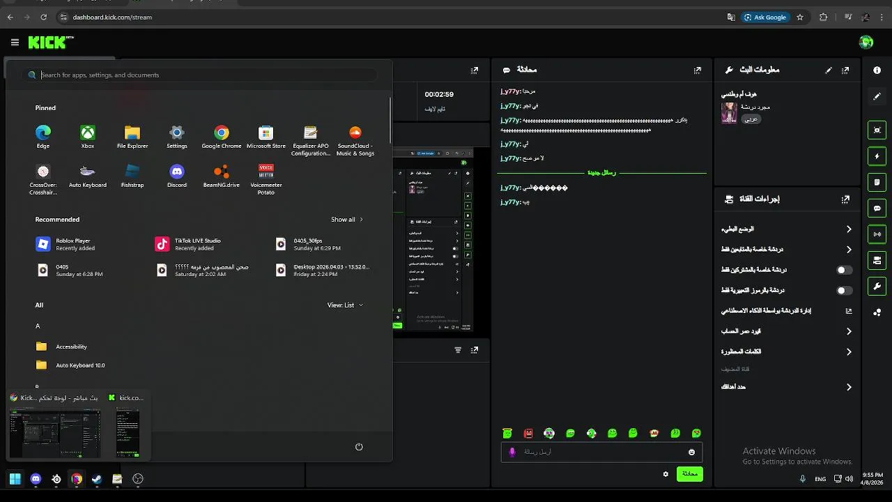This screenshot has height=502, width=892.
Task: Click the browser address bar URL
Action: 112,17
